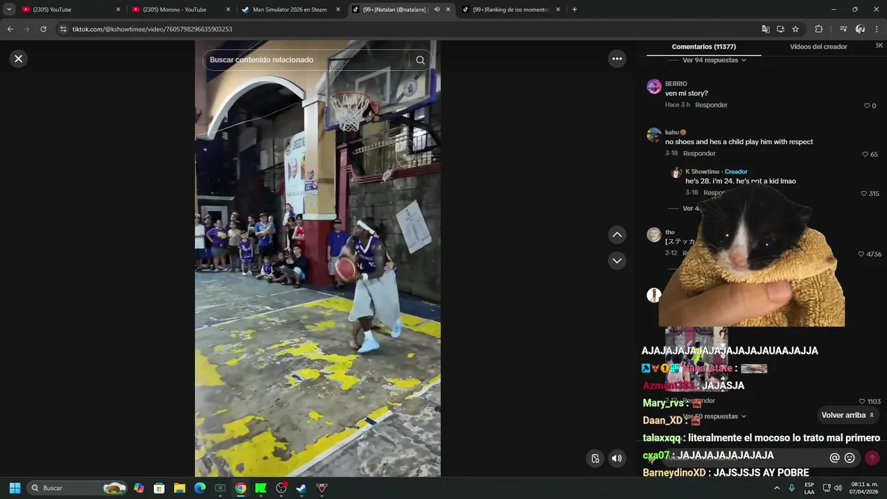The image size is (887, 499).
Task: Open Copilot from taskbar
Action: [x=139, y=488]
